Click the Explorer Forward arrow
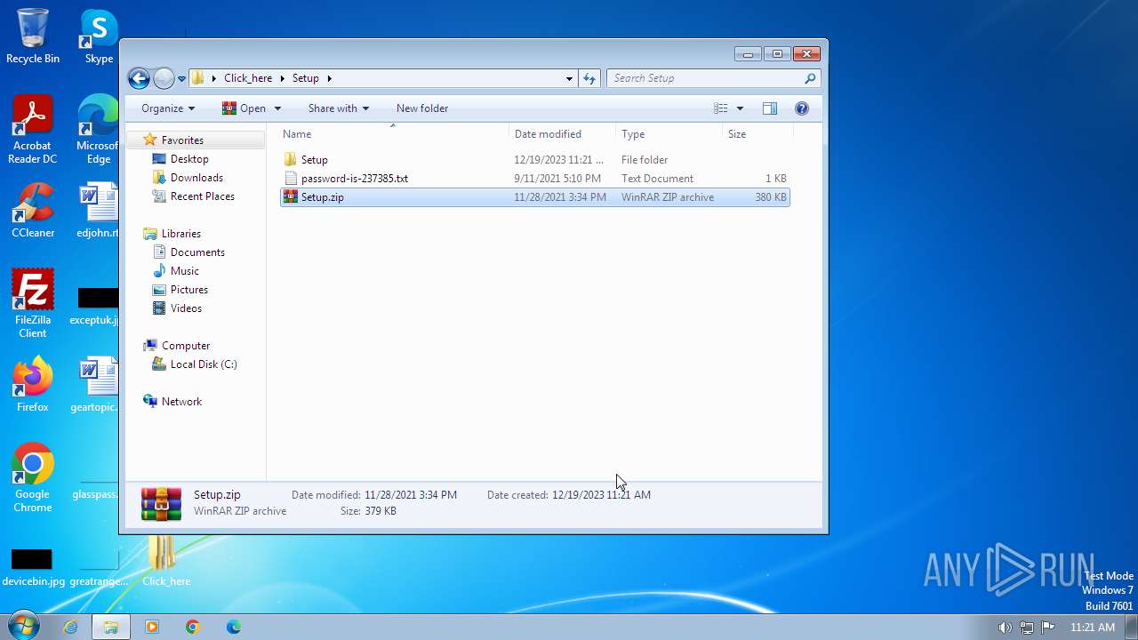1138x640 pixels. point(164,78)
